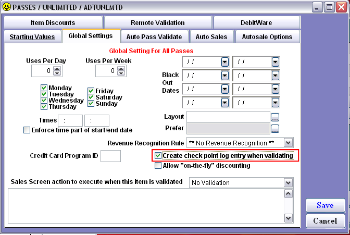
Task: Uncheck the Sunday checkbox
Action: (91, 103)
